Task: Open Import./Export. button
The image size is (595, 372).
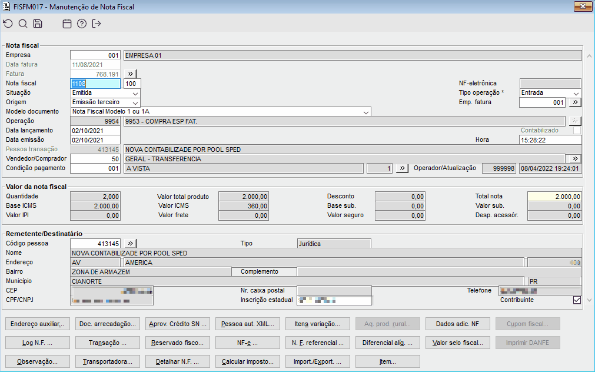Action: pos(318,361)
